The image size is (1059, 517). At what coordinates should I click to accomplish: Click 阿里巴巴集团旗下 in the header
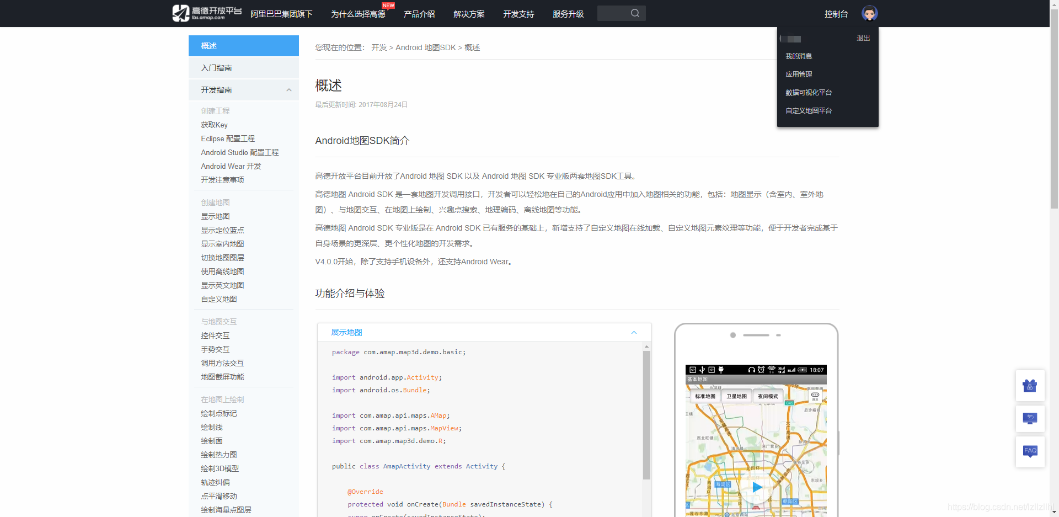pos(281,14)
